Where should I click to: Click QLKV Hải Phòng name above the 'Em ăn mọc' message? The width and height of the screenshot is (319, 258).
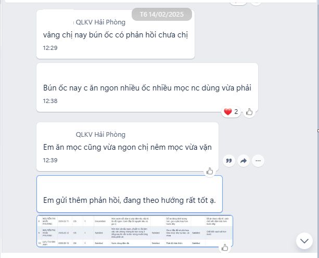(100, 134)
